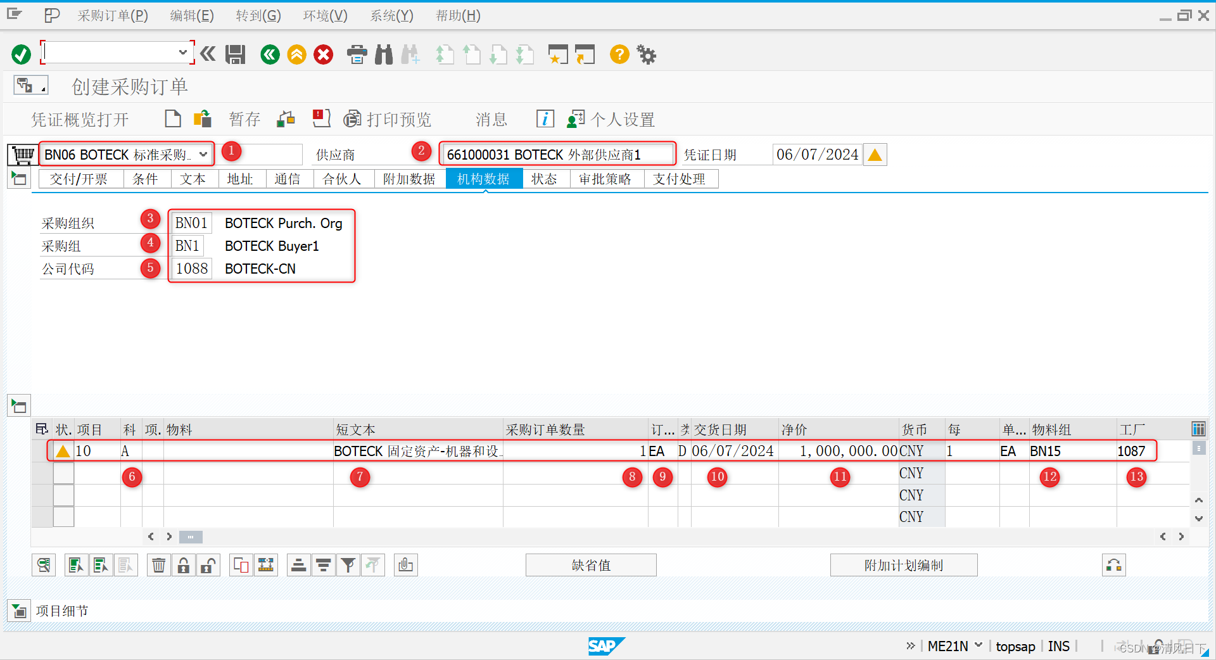Open the ME21N status bar dropdown
The image size is (1216, 660).
(978, 645)
